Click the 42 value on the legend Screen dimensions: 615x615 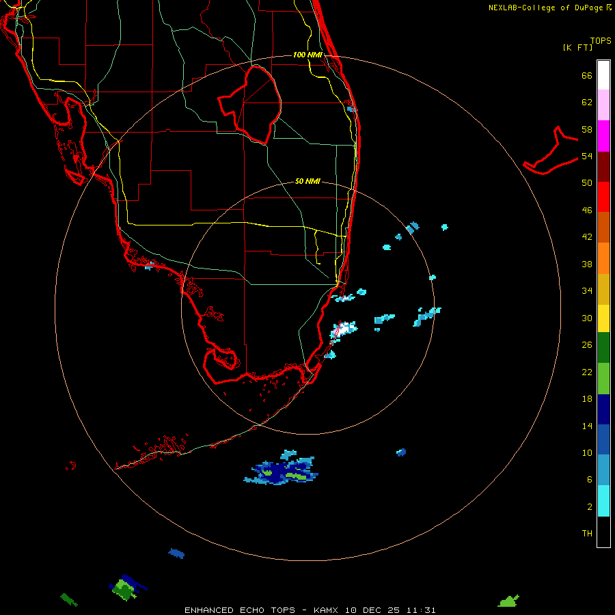click(587, 237)
